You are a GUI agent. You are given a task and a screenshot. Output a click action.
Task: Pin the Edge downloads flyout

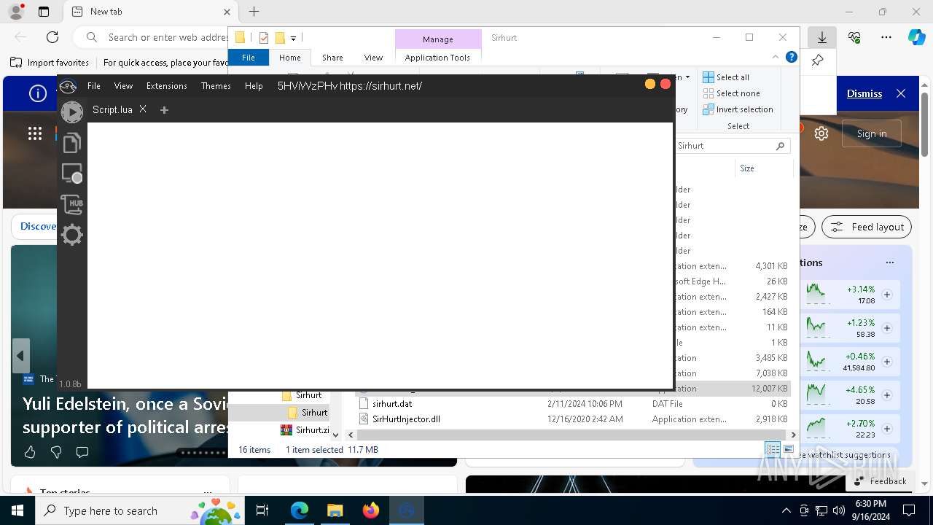click(818, 61)
